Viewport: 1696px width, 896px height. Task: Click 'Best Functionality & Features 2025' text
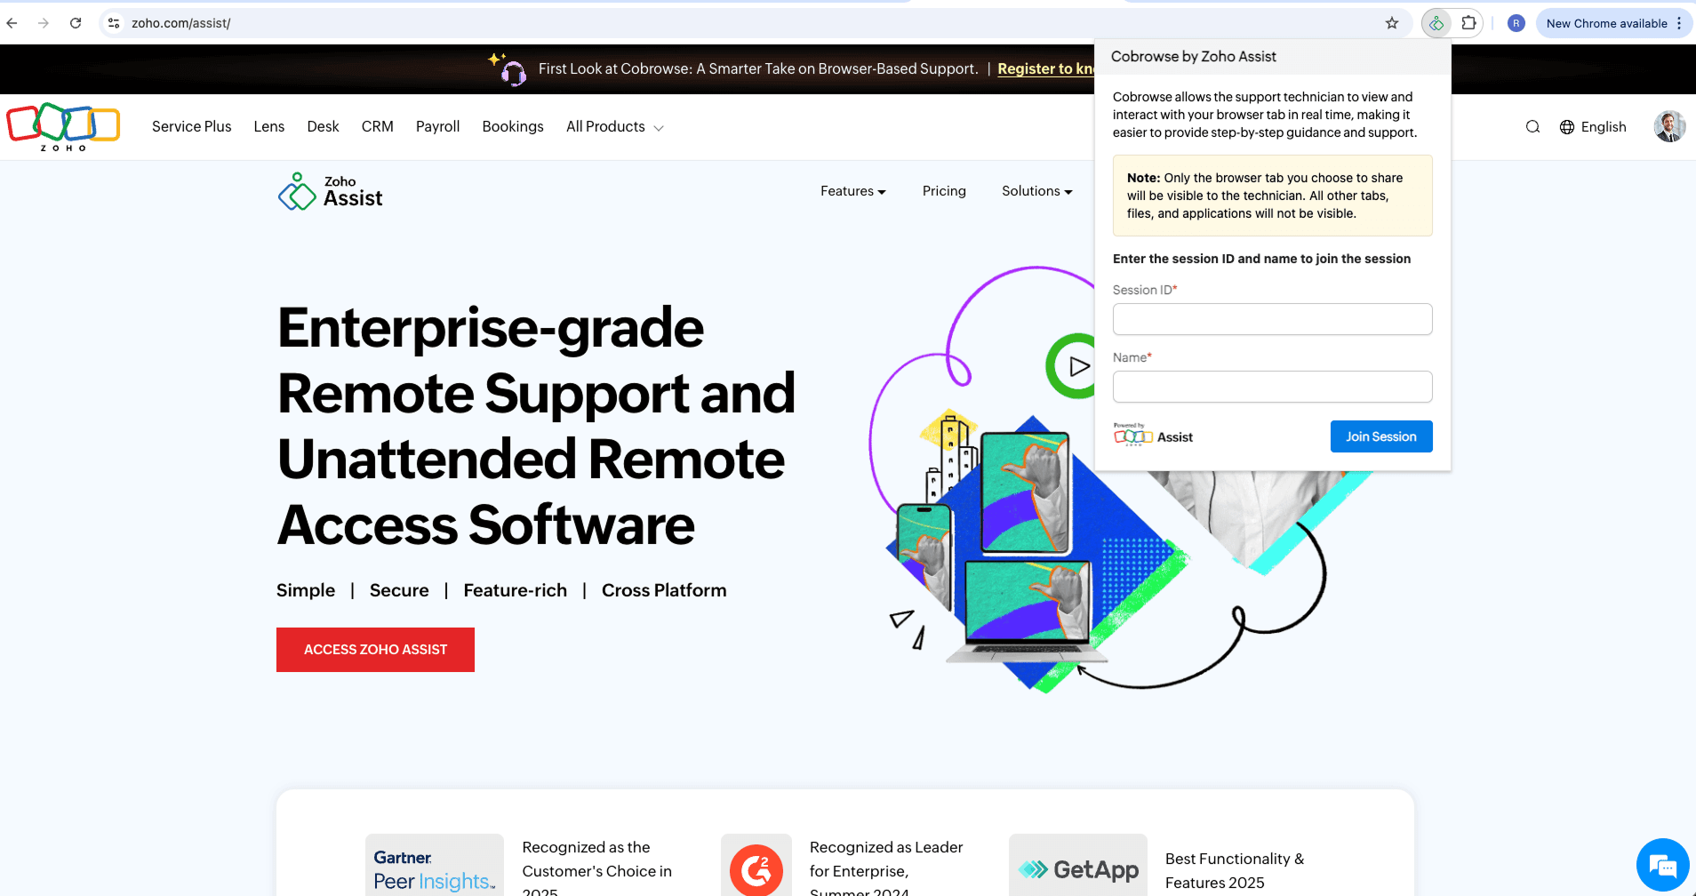pos(1235,870)
